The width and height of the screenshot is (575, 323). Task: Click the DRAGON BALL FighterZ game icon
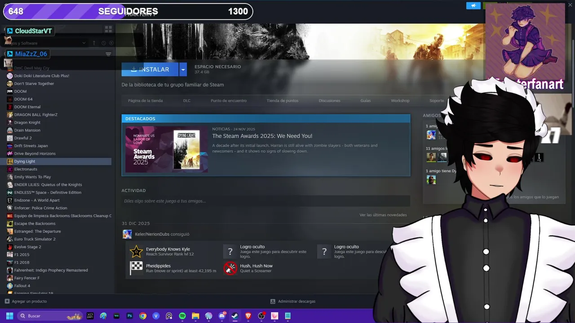10,115
